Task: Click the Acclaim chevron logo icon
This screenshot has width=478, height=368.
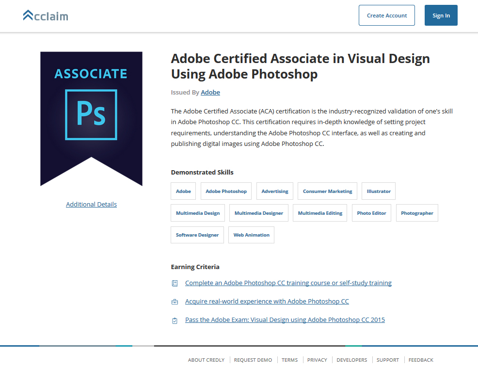Action: tap(28, 14)
